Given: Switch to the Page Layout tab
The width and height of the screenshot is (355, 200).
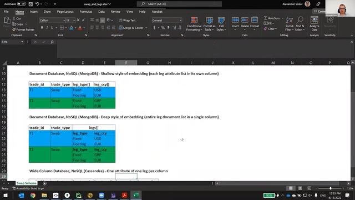Looking at the screenshot, I should 65,12.
